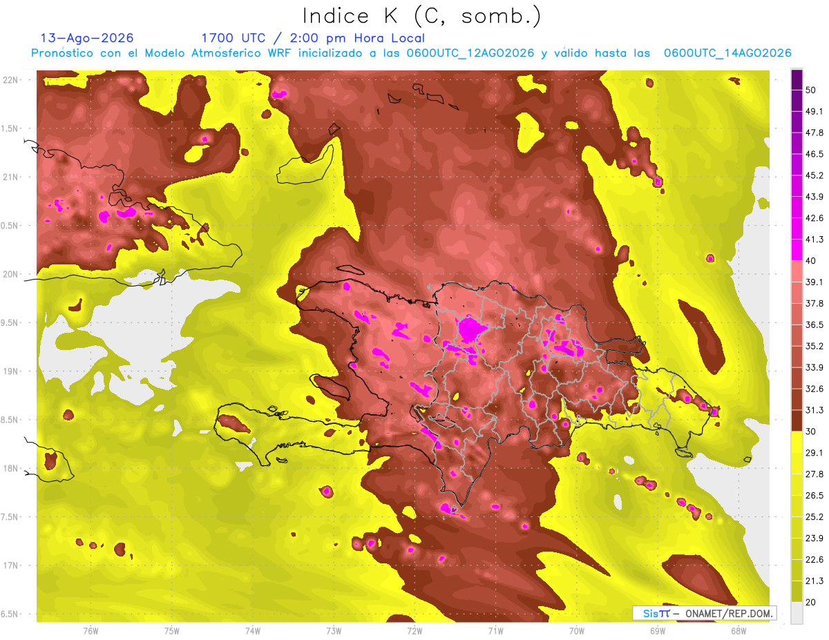The width and height of the screenshot is (829, 640).
Task: Click the '76W' longitude axis label
Action: tap(90, 630)
